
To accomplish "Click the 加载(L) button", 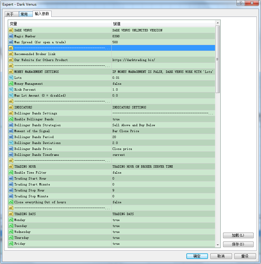I will (238, 235).
